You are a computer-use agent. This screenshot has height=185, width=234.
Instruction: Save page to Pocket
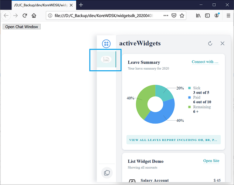click(x=174, y=16)
